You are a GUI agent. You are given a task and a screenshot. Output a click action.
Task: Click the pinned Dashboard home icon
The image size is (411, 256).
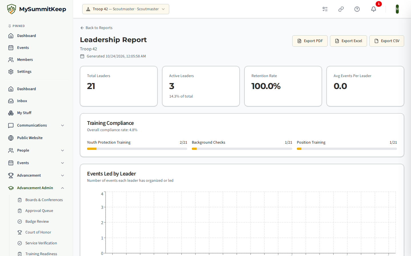point(11,36)
